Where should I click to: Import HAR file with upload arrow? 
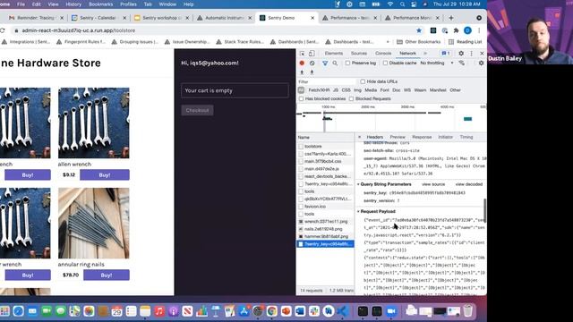pos(302,72)
